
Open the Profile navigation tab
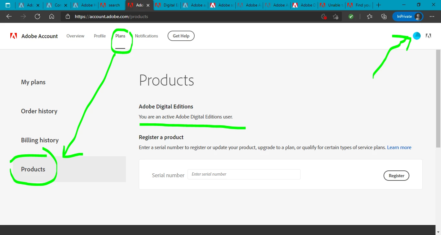coord(100,36)
